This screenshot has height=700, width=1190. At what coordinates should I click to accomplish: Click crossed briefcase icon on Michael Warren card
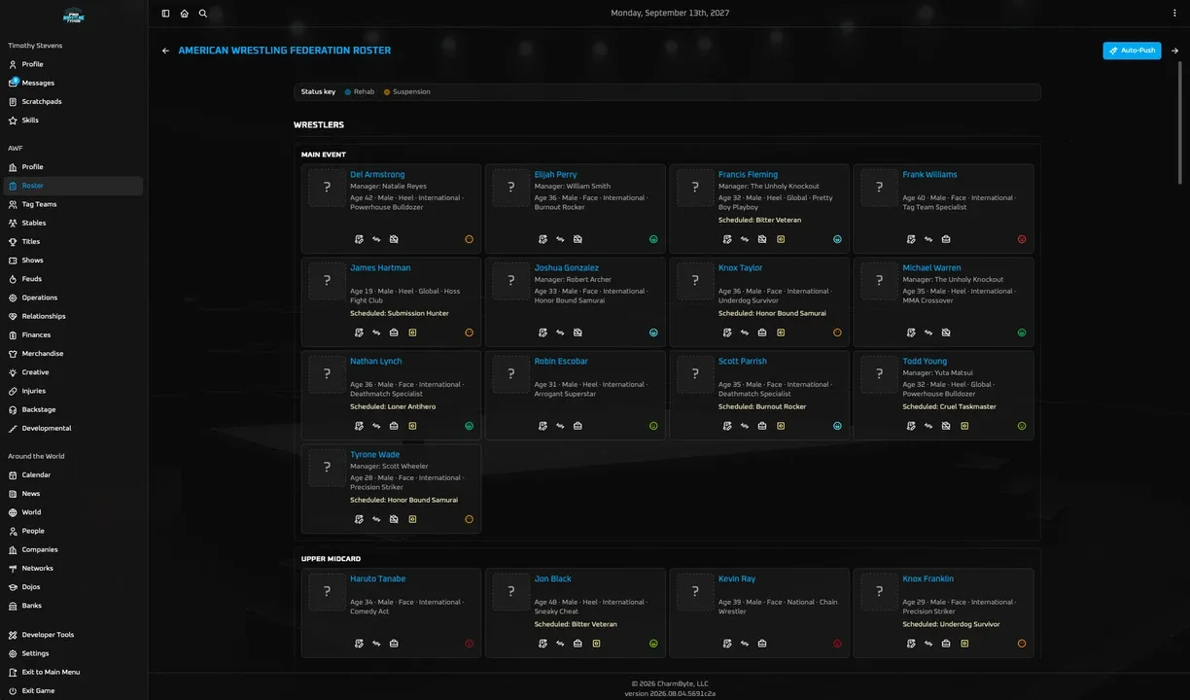click(946, 332)
